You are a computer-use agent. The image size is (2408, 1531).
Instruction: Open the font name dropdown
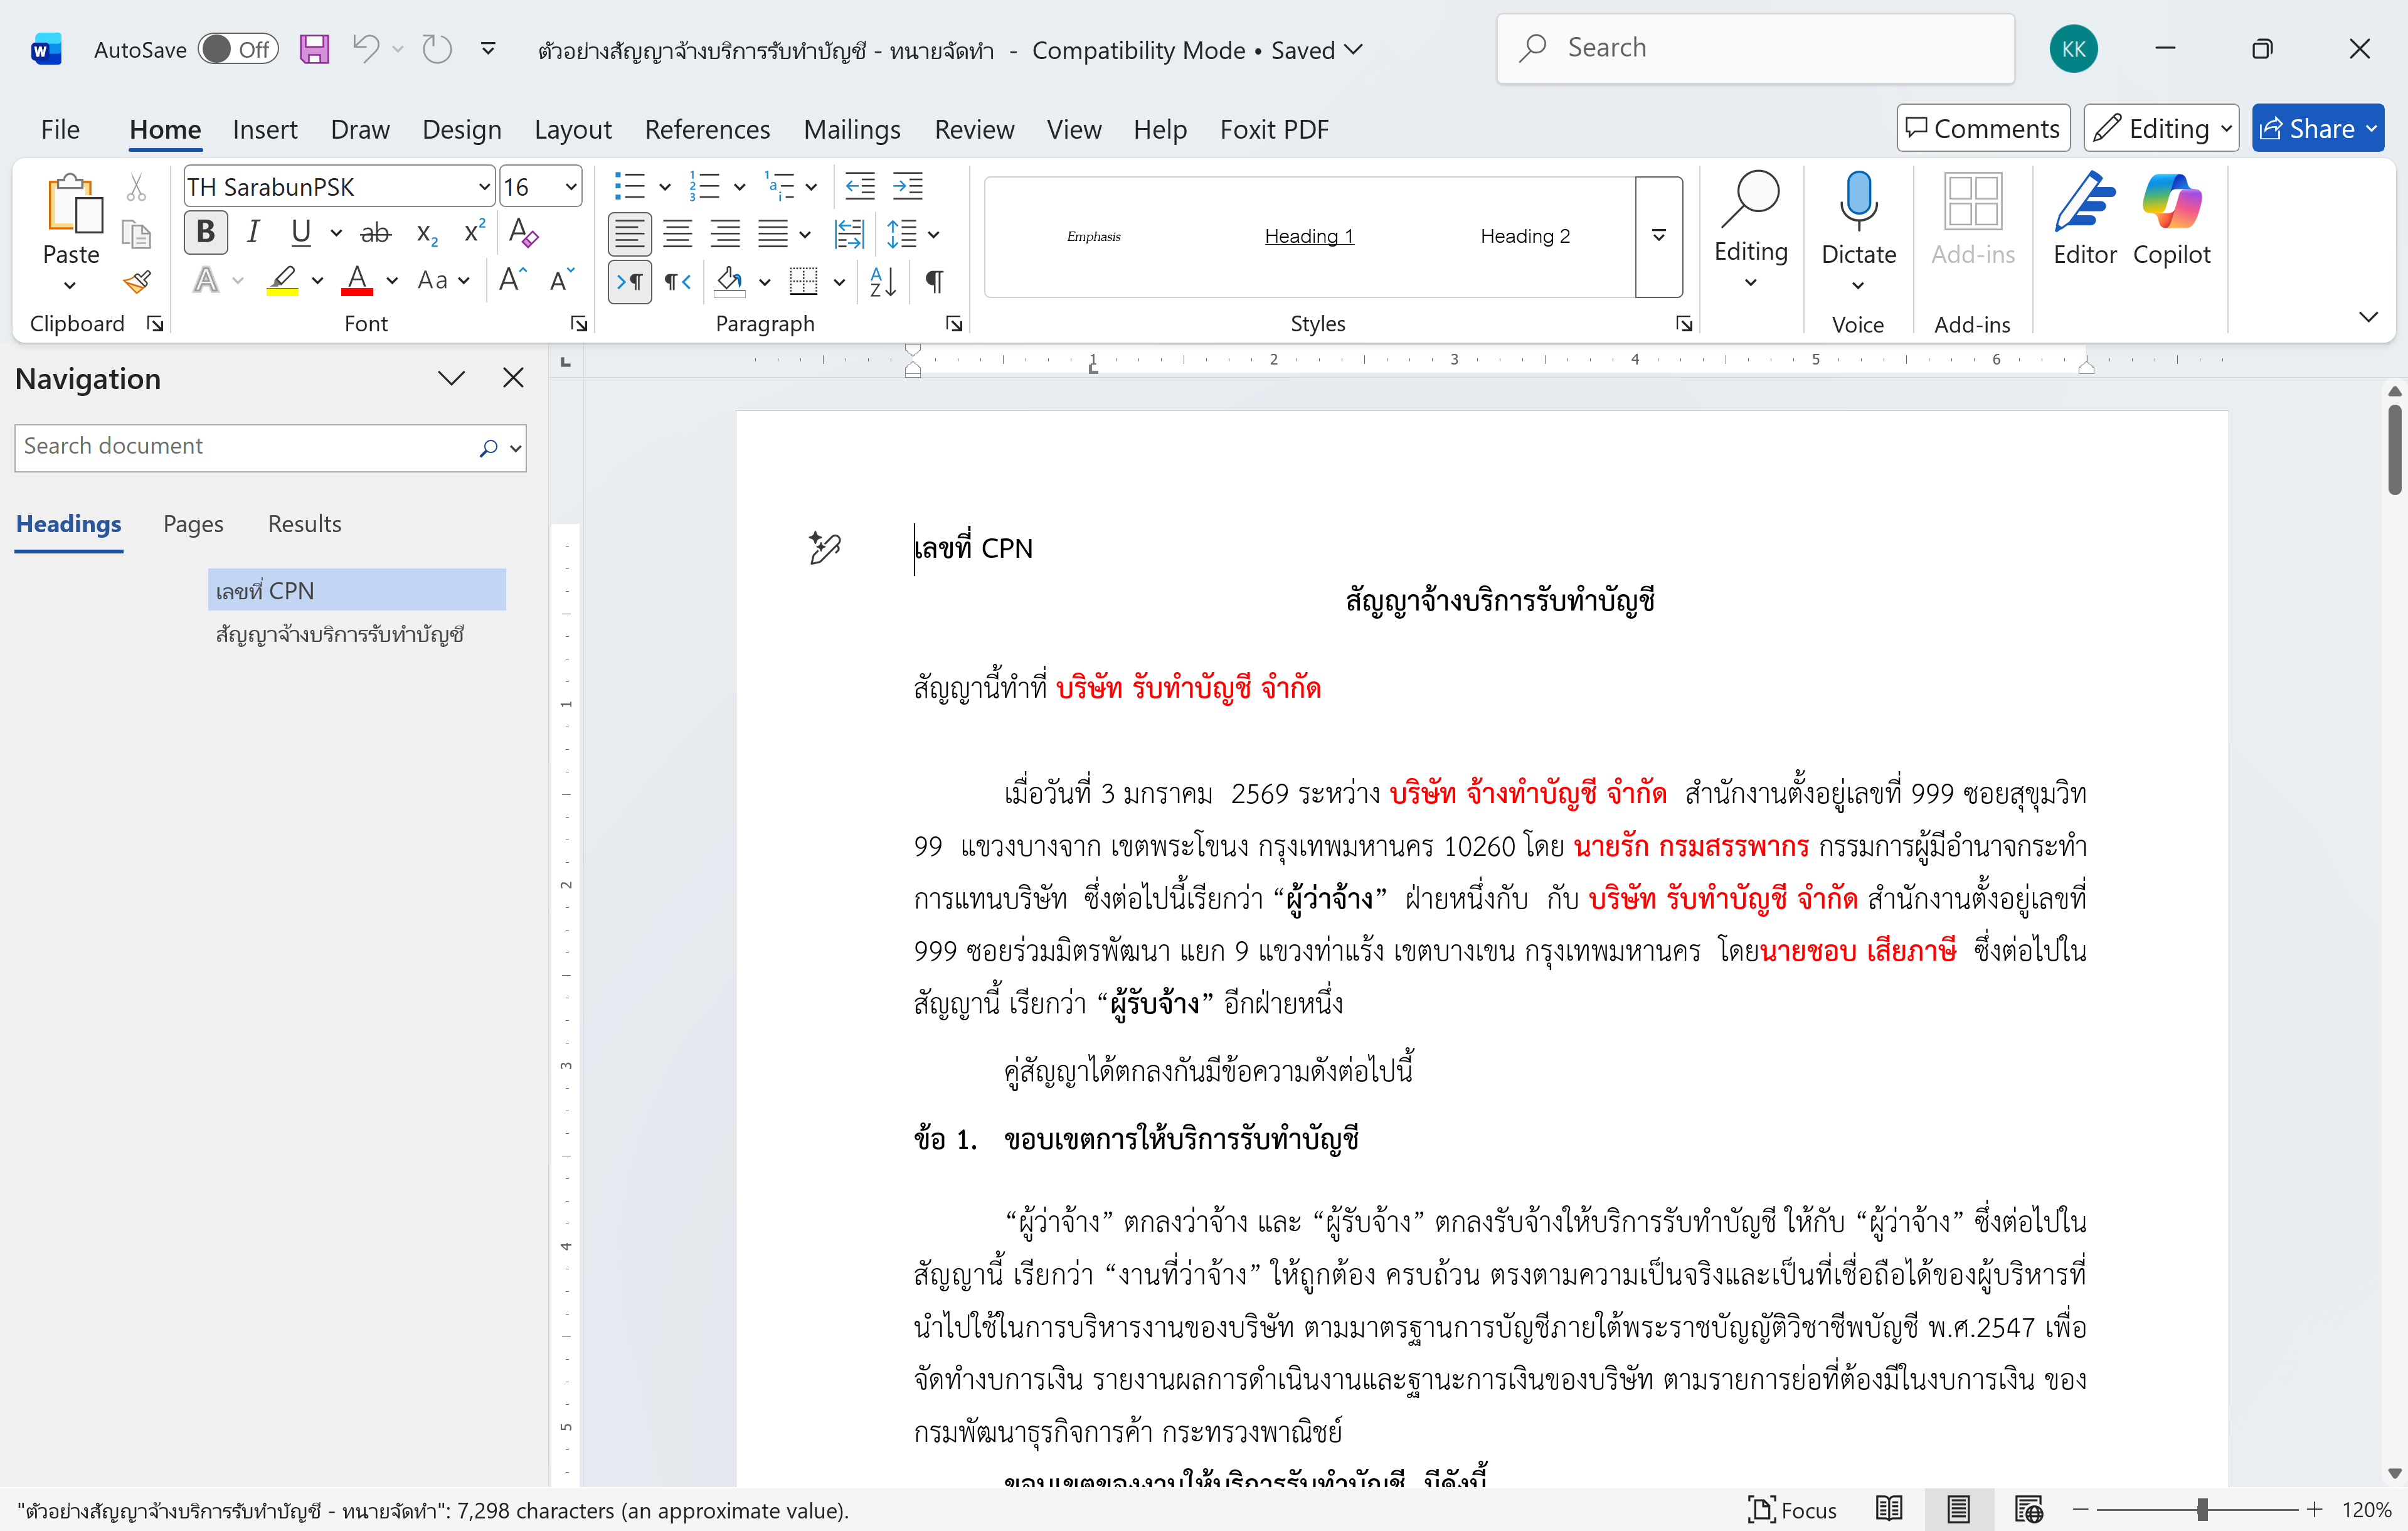[x=484, y=187]
